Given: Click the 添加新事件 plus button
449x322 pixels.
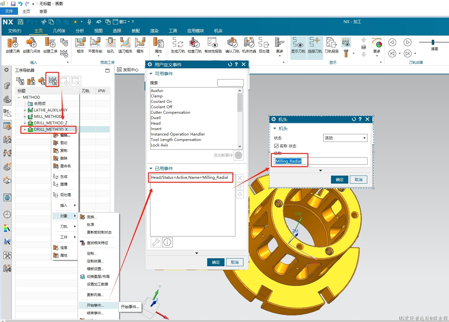Looking at the screenshot, I should click(239, 155).
